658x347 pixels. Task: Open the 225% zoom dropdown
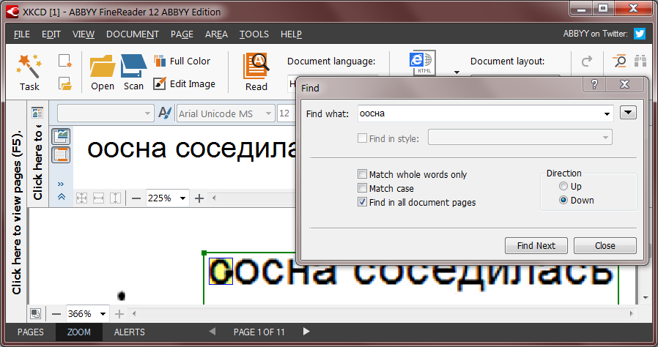click(182, 198)
